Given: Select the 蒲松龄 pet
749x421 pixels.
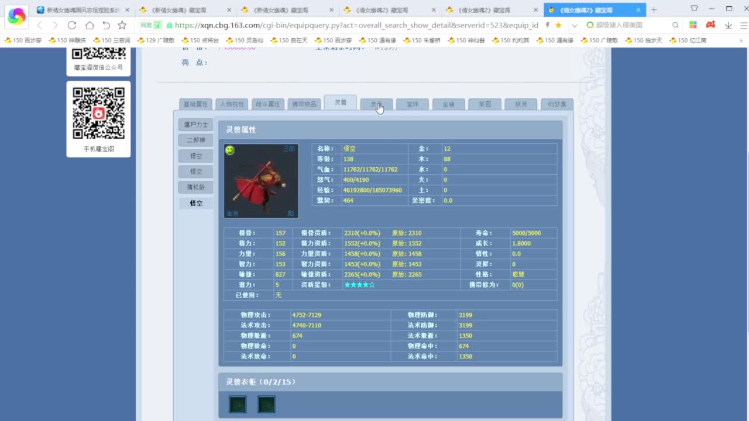Looking at the screenshot, I should click(196, 187).
